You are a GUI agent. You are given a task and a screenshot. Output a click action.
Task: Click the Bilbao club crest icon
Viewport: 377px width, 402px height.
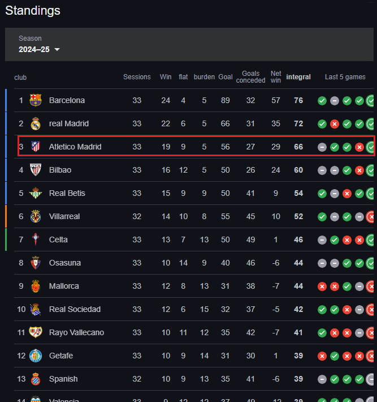35,170
